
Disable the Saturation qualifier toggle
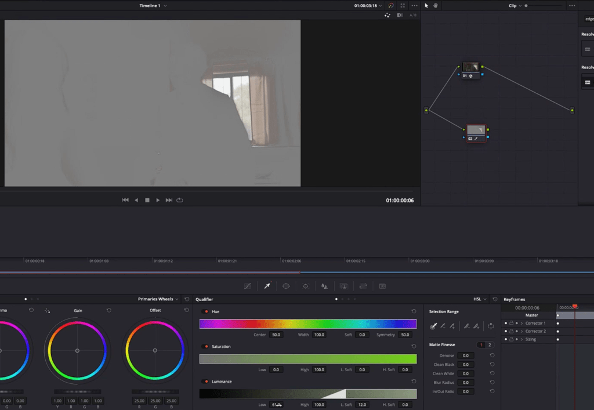click(205, 347)
